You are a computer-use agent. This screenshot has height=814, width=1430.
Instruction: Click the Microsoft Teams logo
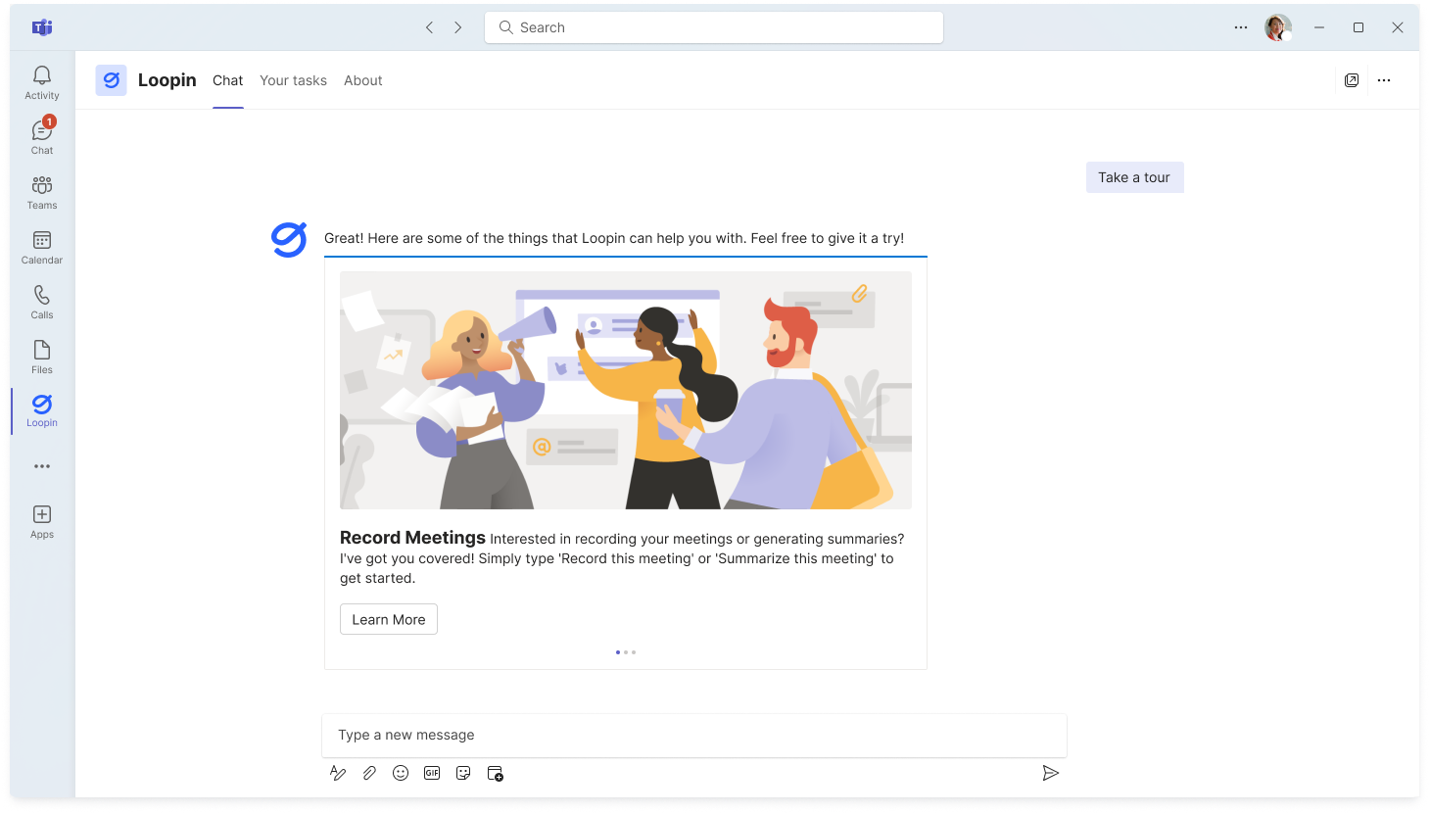click(42, 27)
